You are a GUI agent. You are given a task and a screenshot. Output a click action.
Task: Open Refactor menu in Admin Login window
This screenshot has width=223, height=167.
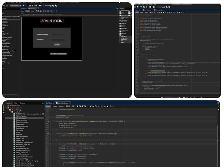[13, 3]
